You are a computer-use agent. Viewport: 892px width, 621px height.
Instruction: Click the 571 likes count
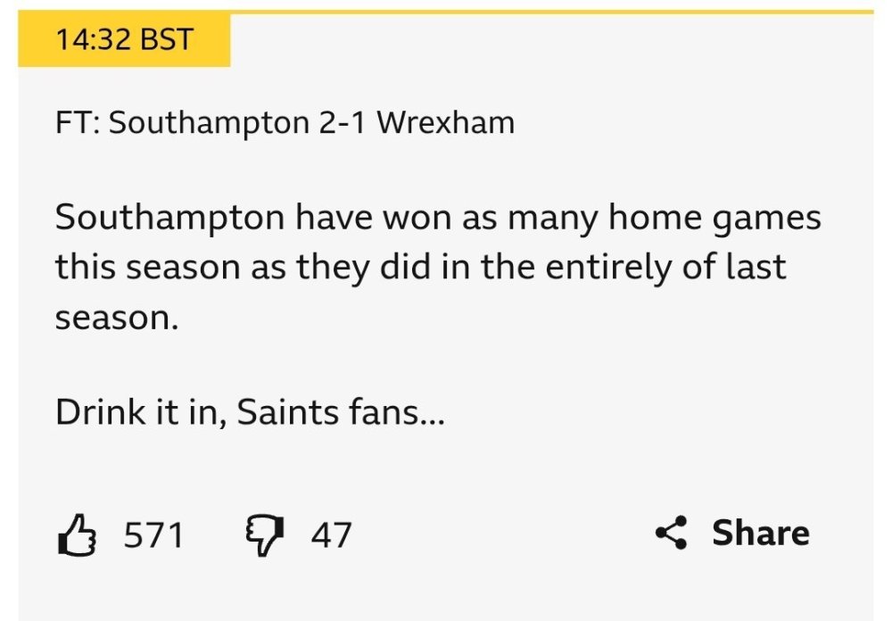[153, 535]
